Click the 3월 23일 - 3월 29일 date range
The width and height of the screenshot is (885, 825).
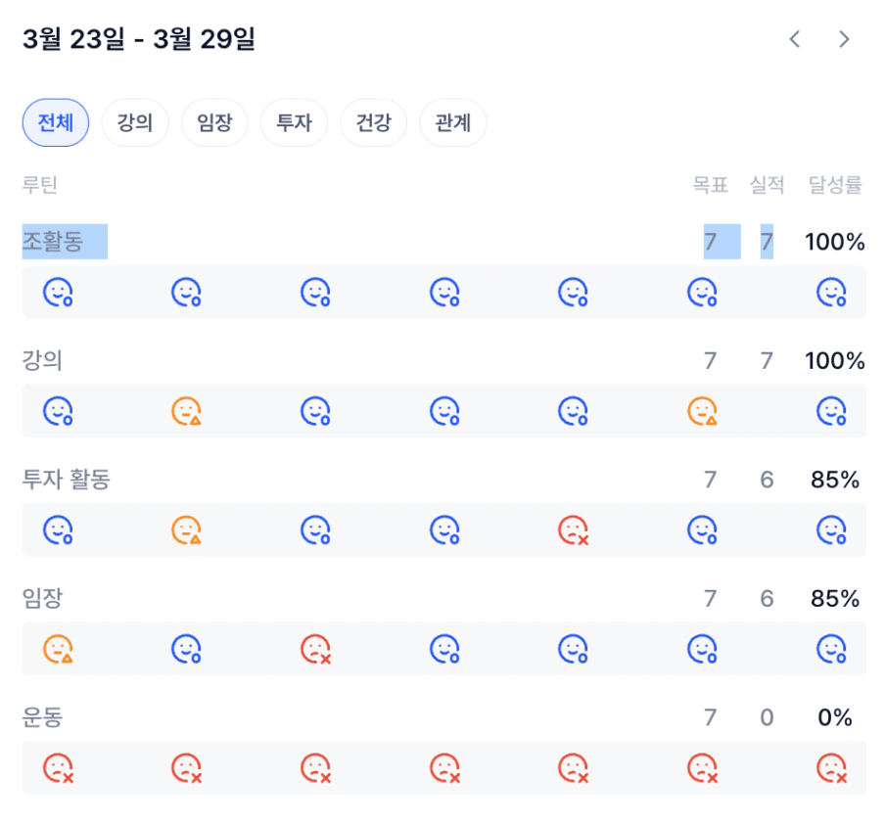139,40
